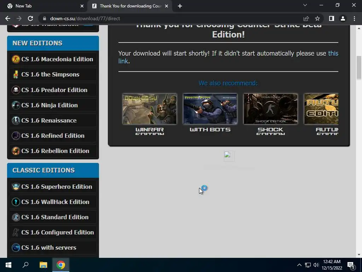The width and height of the screenshot is (362, 272).
Task: Go back to the previous page
Action: tap(8, 18)
